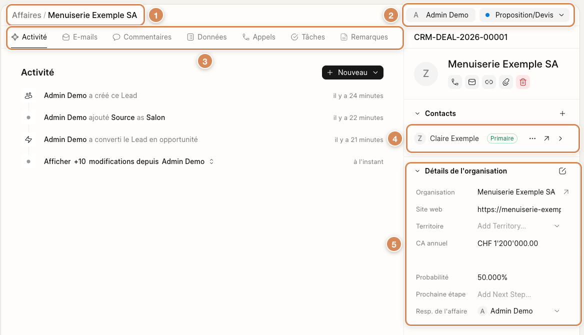
Task: Open the Remarques tab
Action: click(364, 37)
